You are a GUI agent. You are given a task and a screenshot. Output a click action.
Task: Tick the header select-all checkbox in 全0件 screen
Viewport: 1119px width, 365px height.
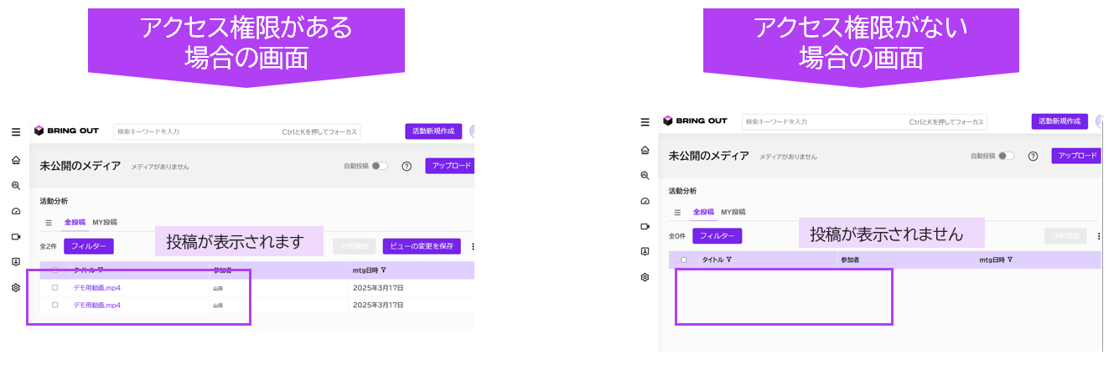tap(684, 260)
